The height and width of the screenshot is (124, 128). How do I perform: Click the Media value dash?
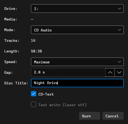pyautogui.click(x=32, y=19)
